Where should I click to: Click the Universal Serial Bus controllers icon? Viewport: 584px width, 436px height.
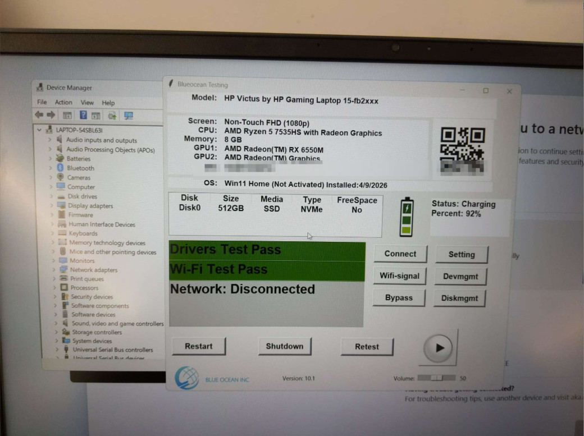point(66,349)
